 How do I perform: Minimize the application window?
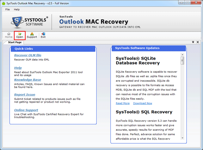(182, 3)
